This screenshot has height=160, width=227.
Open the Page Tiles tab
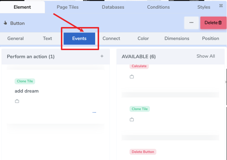tap(68, 7)
